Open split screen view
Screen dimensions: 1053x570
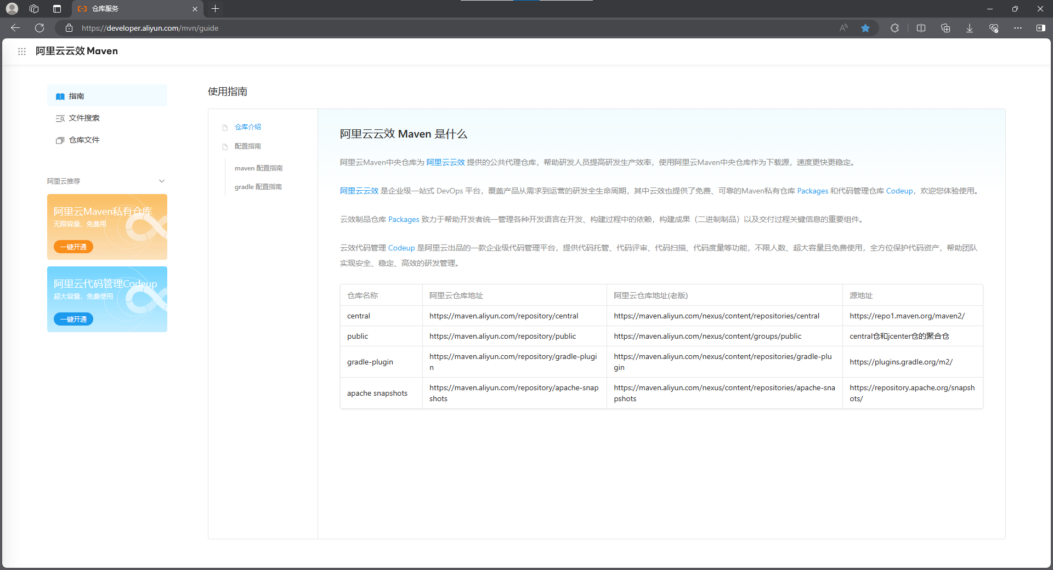921,28
